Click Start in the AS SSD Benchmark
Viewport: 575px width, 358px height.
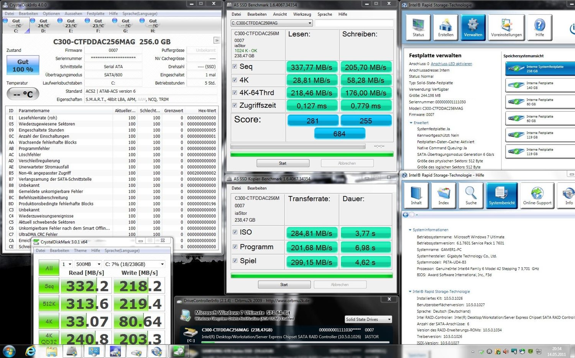(283, 163)
